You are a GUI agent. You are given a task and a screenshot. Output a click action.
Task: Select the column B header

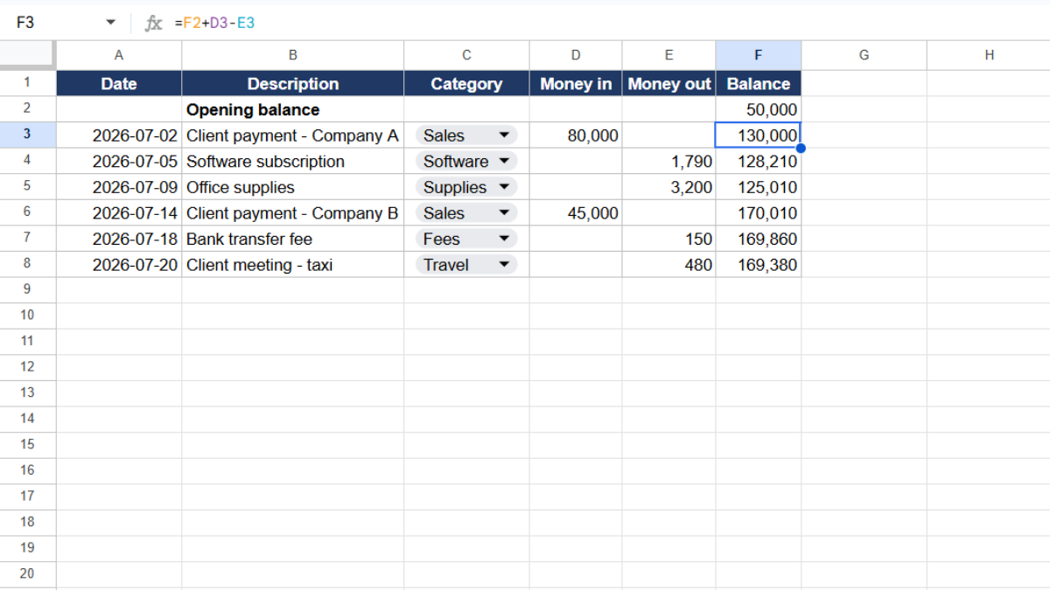tap(292, 55)
